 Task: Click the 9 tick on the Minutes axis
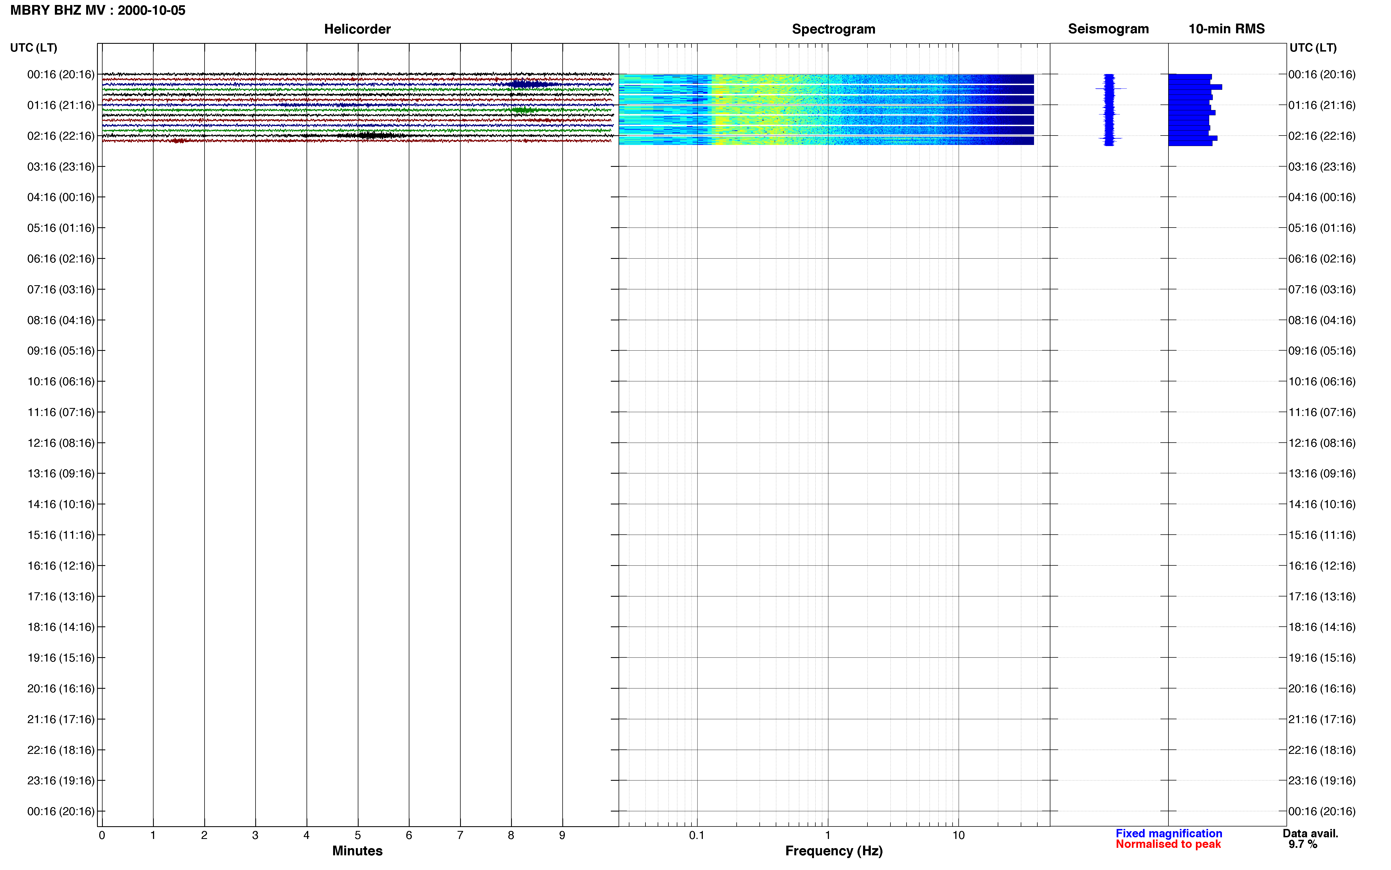tap(562, 835)
